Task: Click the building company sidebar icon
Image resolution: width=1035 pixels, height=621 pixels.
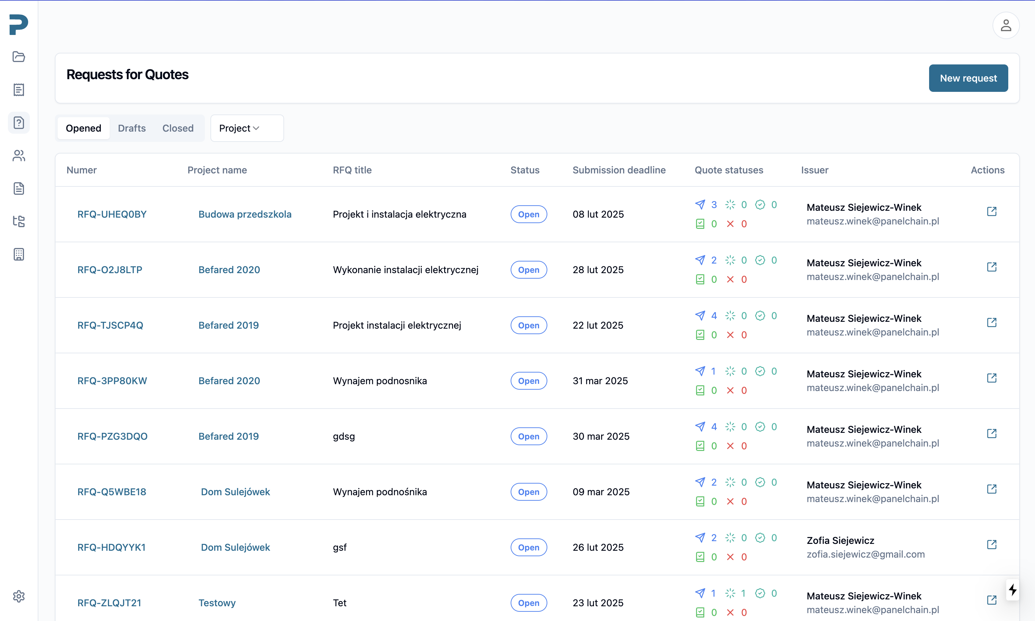Action: (x=19, y=254)
